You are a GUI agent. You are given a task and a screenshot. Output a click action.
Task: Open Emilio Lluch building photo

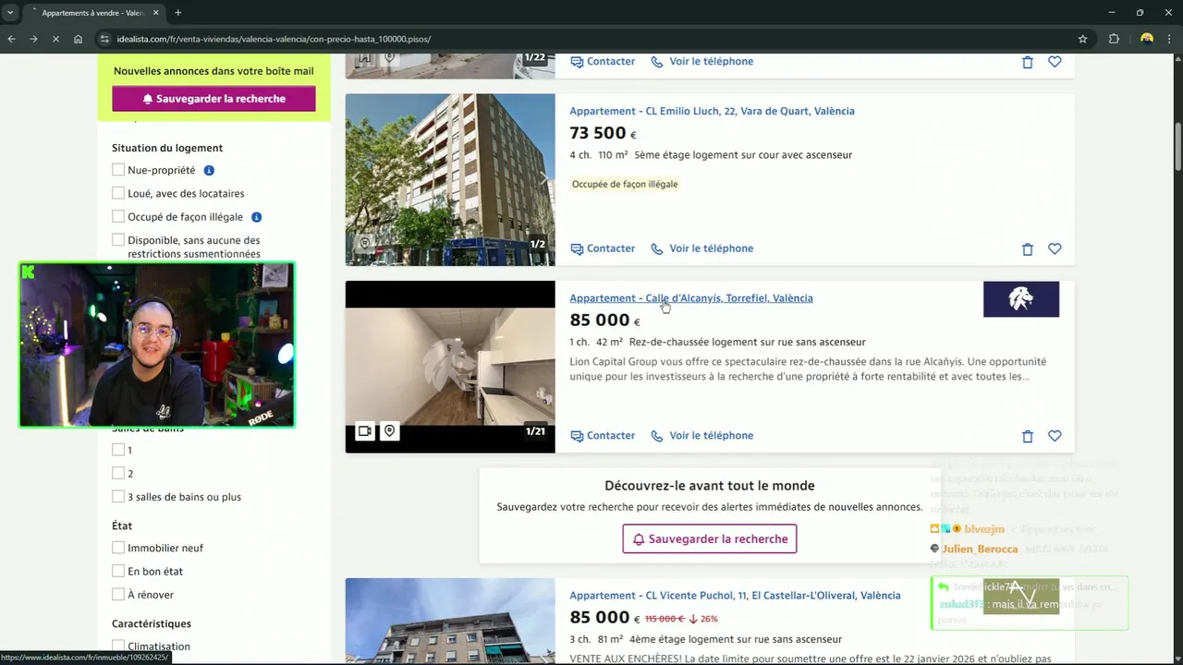click(x=450, y=180)
